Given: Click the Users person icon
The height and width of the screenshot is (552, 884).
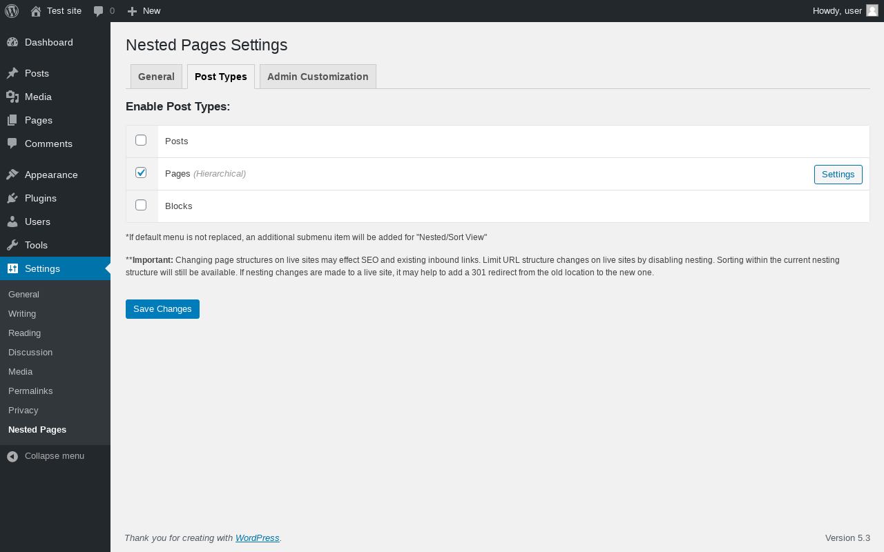Looking at the screenshot, I should tap(12, 221).
